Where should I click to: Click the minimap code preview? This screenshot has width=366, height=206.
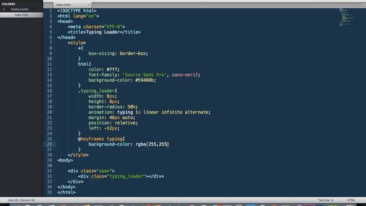(x=347, y=17)
